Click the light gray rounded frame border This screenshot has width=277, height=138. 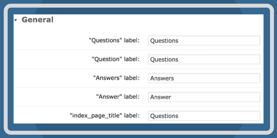pos(138,5)
